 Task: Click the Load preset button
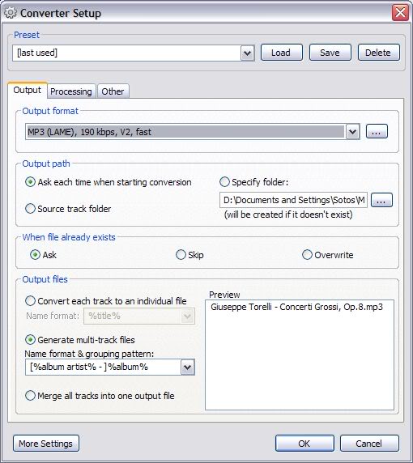(x=282, y=53)
